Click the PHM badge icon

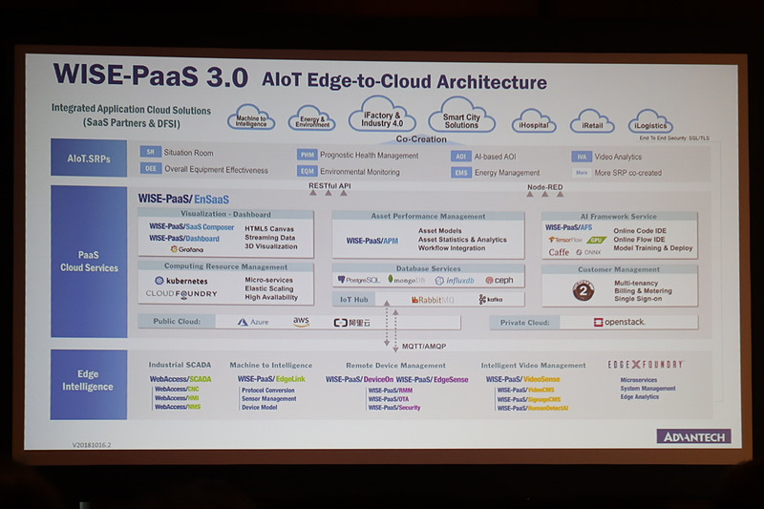click(x=307, y=155)
